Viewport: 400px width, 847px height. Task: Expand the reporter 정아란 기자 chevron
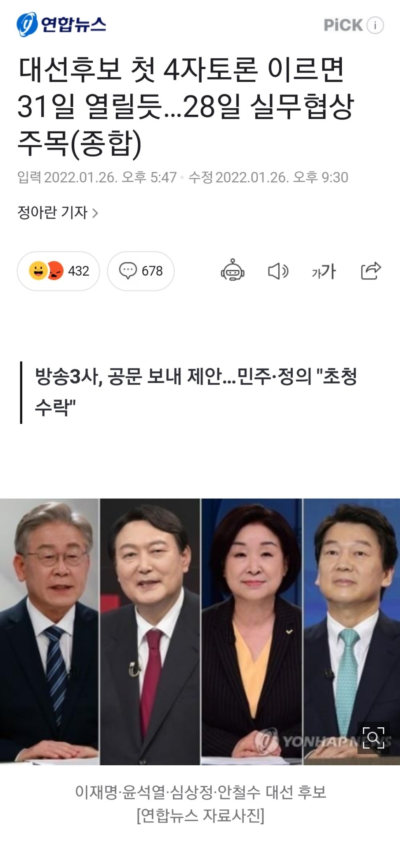coord(95,213)
